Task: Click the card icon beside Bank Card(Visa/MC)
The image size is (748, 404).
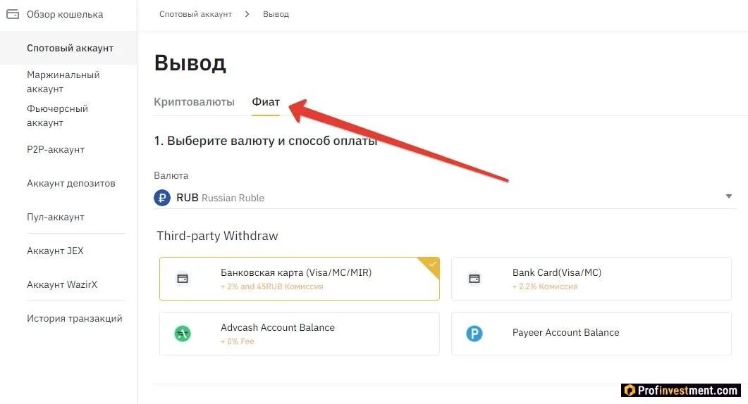Action: point(474,279)
